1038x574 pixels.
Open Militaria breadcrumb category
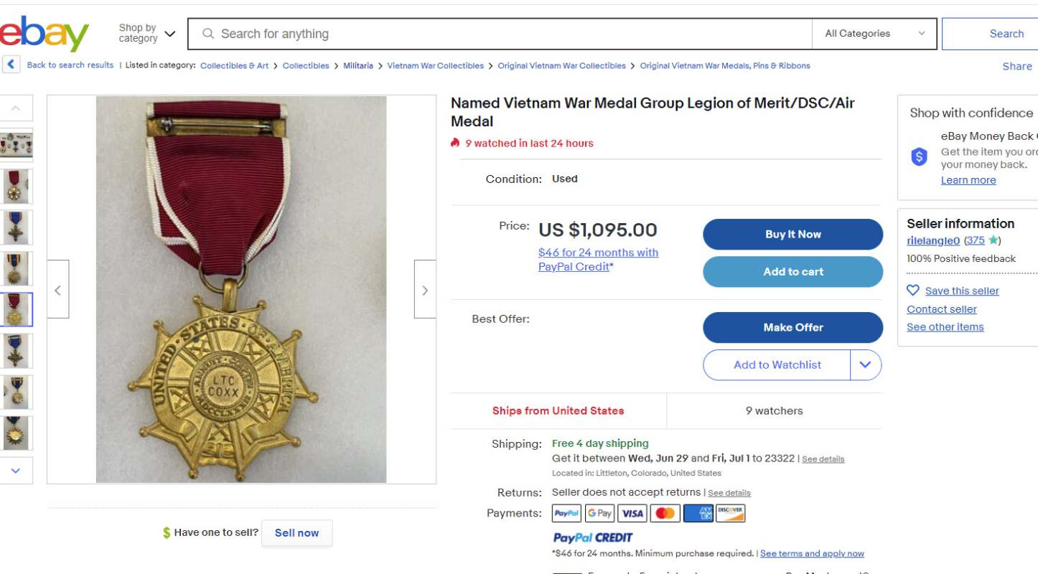click(358, 66)
